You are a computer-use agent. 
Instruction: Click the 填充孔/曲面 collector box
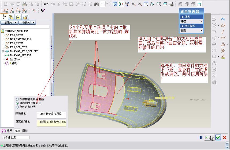coord(51,123)
